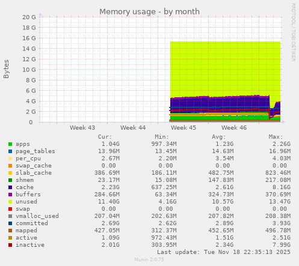Viewport: 299px width, 266px height.
Task: Click the vmalloc_used gray legend swatch
Action: (10, 216)
